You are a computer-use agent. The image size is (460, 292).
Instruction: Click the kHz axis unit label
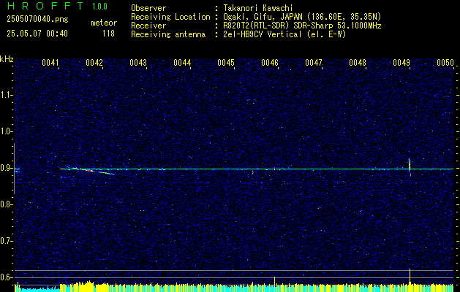click(x=7, y=59)
